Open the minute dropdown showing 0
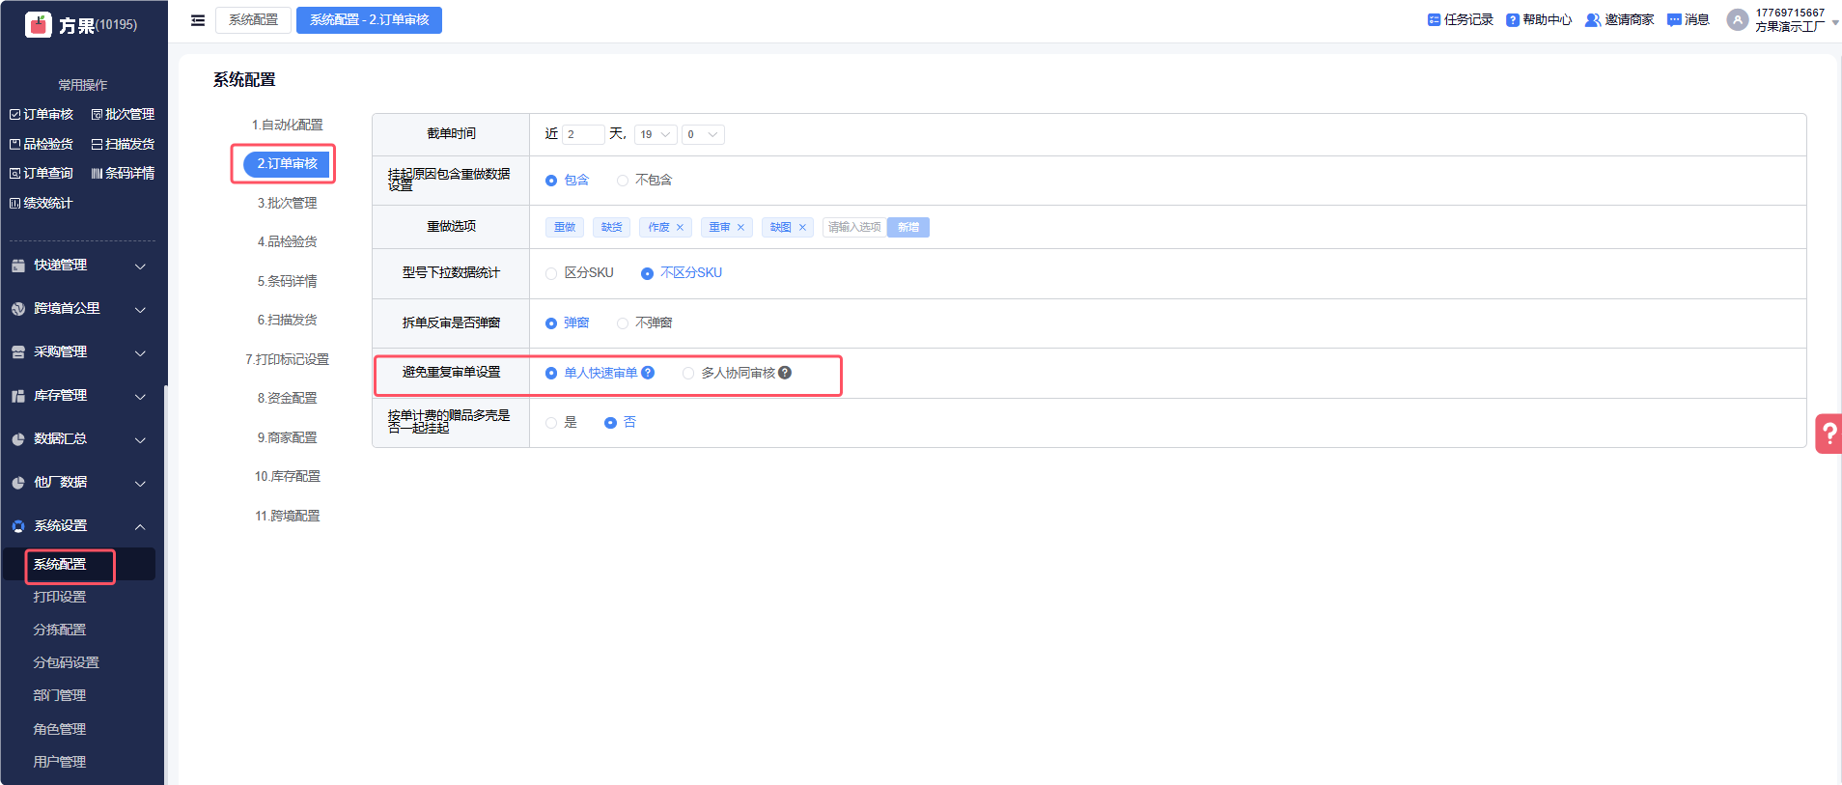Viewport: 1842px width, 785px height. [x=703, y=134]
